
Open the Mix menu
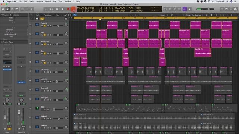click(55, 1)
